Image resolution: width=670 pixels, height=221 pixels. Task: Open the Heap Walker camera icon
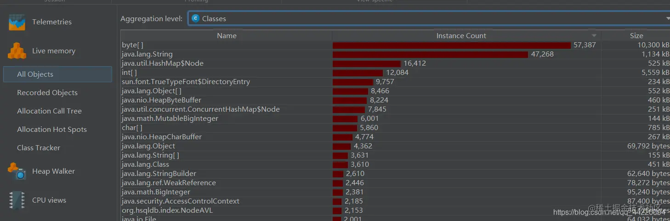[x=17, y=171]
